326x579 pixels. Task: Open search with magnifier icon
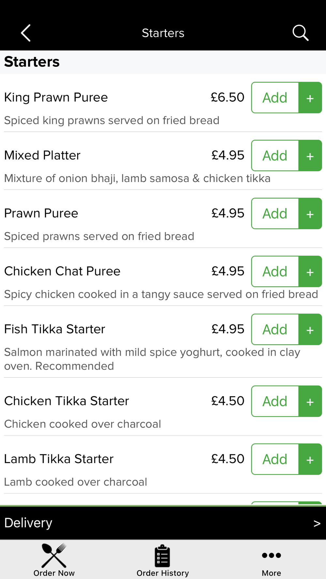pyautogui.click(x=300, y=33)
